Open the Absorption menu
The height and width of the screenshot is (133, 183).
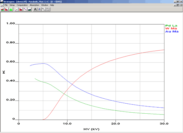[34, 5]
